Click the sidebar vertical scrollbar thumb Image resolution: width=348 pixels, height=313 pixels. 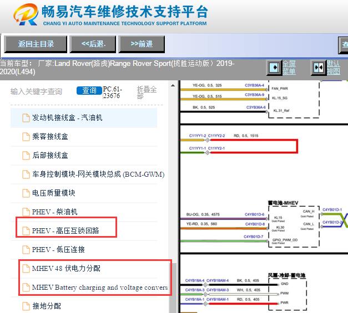(173, 288)
